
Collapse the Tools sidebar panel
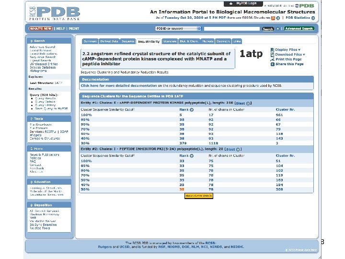coord(32,119)
